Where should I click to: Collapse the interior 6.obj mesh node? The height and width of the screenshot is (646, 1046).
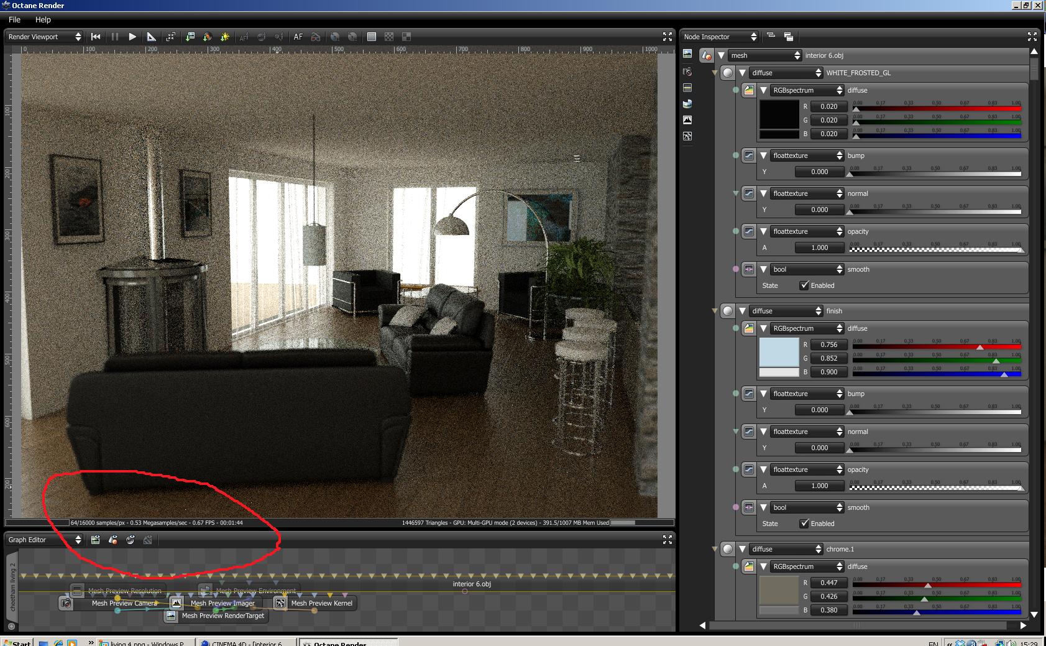click(x=721, y=55)
